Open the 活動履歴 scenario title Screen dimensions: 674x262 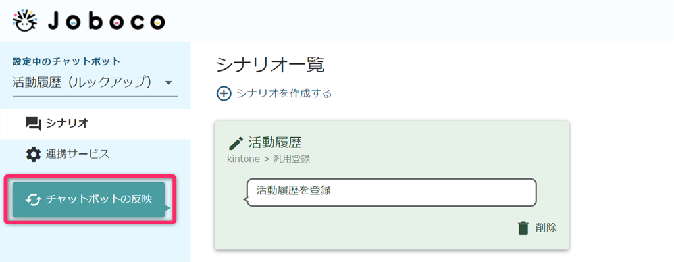pos(275,142)
